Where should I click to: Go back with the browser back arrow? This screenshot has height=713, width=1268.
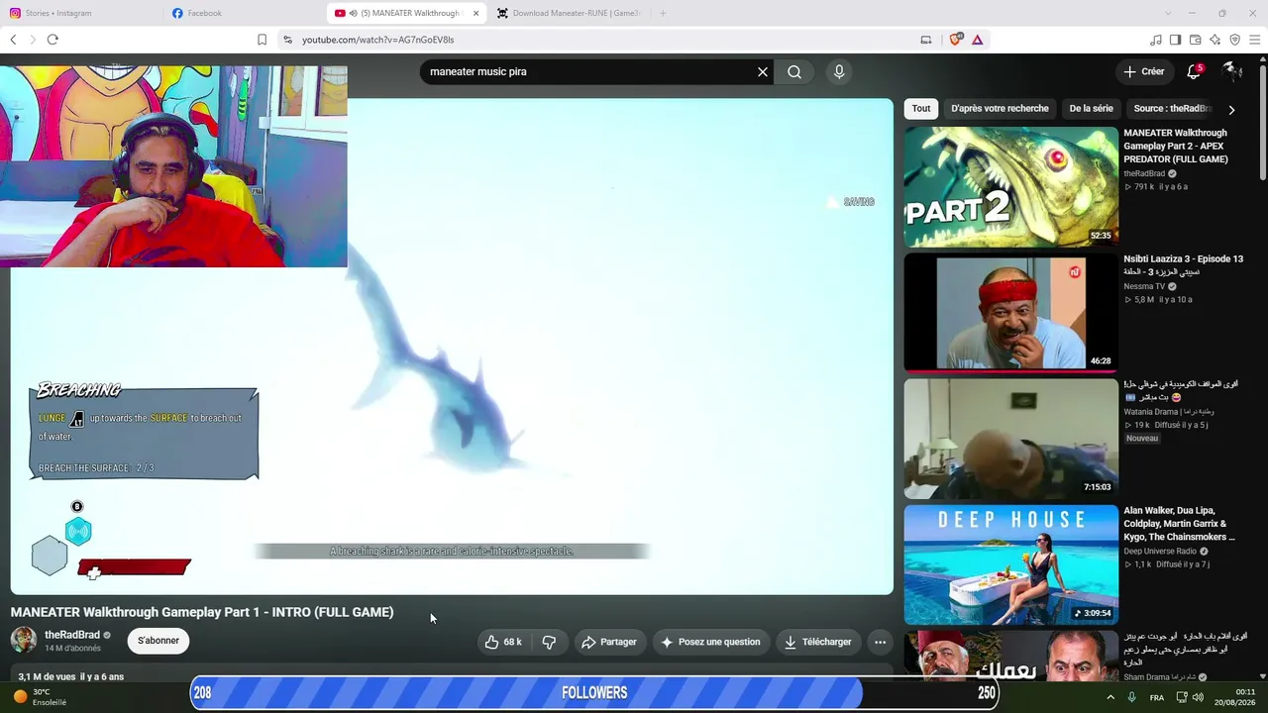point(13,40)
